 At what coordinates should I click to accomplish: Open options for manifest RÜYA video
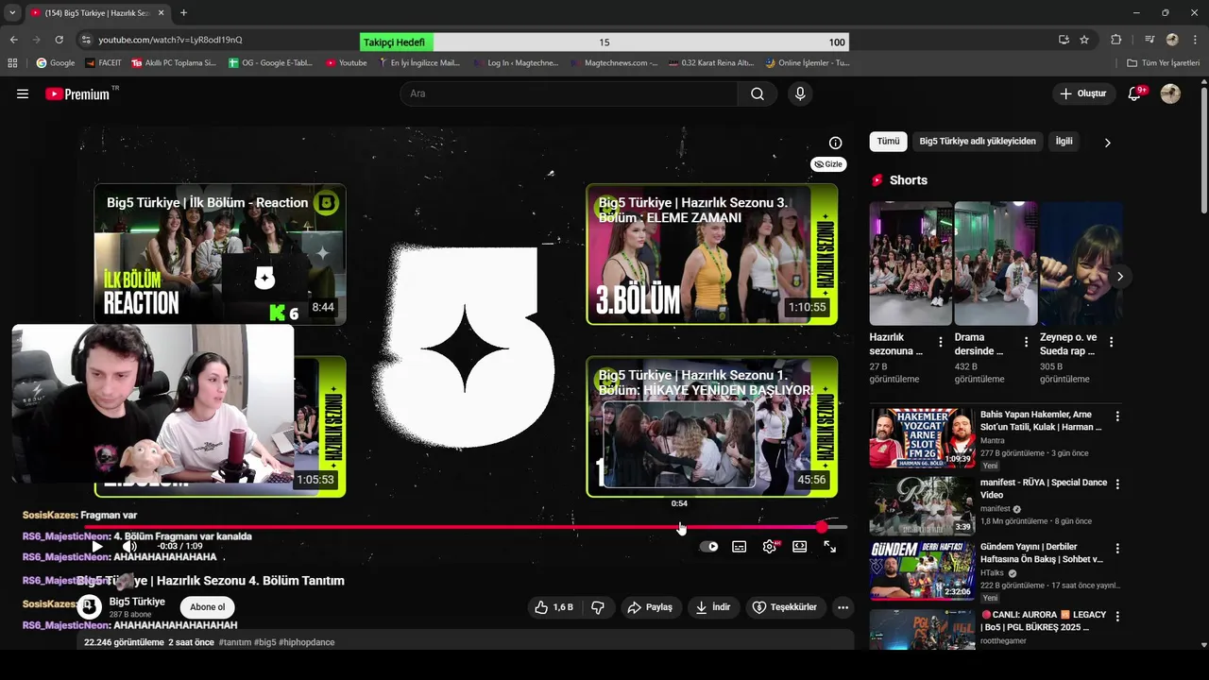point(1117,484)
